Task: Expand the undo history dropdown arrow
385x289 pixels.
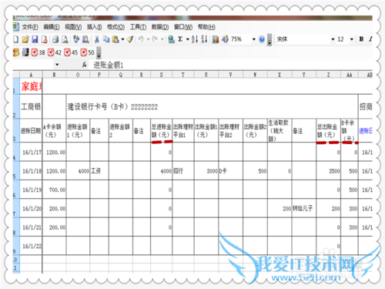Action: (148, 39)
